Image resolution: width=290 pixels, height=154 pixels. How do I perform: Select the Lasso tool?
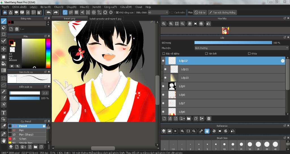point(3,85)
